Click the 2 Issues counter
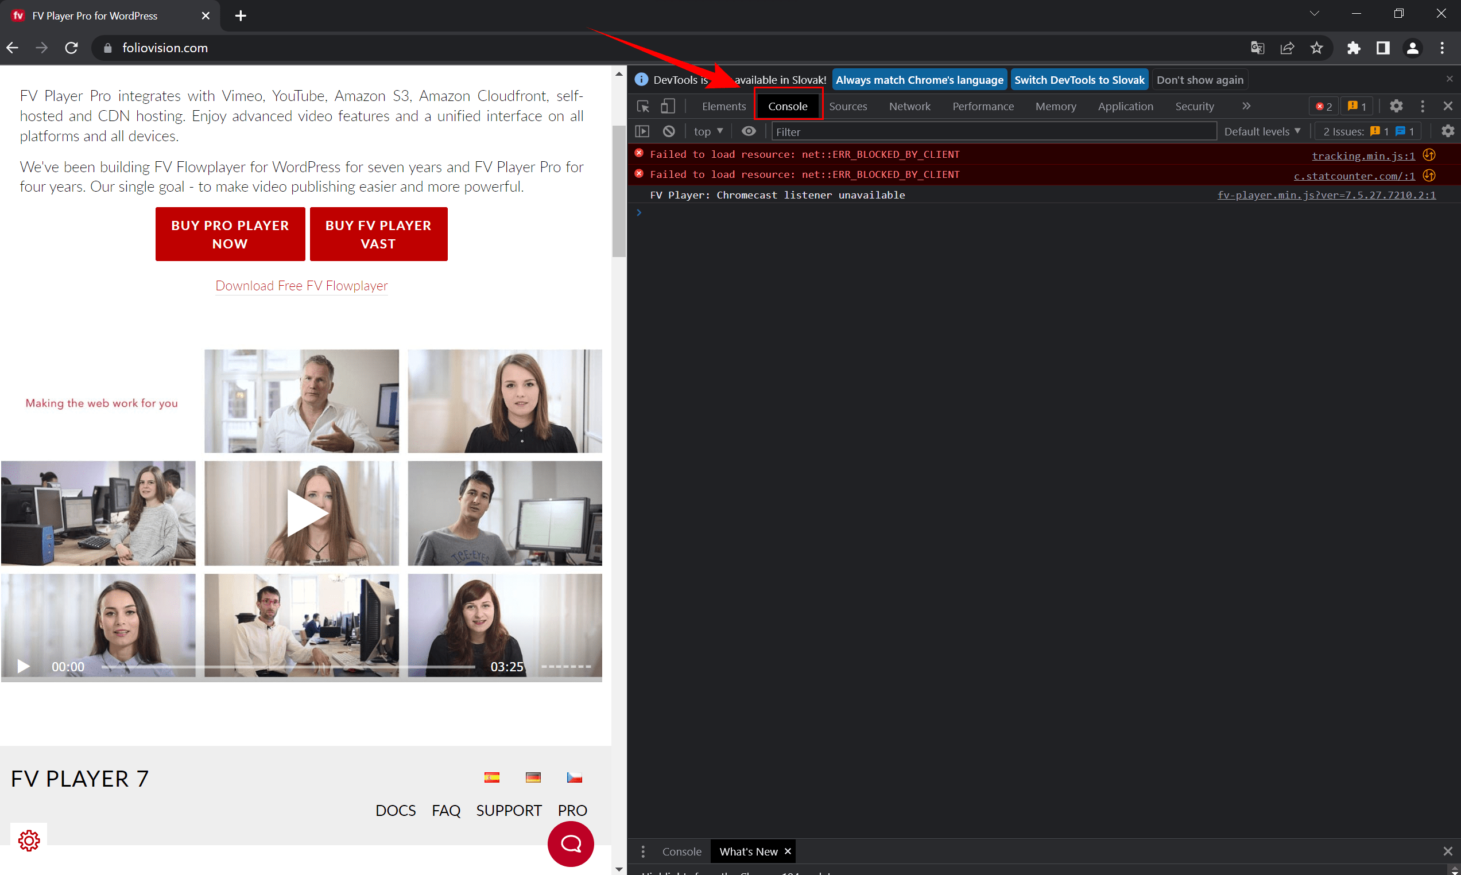This screenshot has width=1461, height=875. [1368, 131]
